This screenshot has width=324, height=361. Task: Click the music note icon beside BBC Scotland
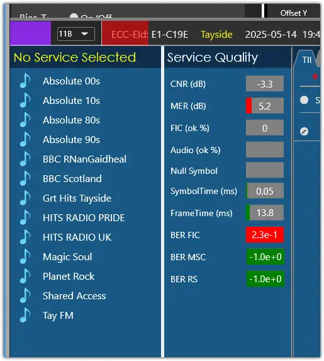[x=25, y=178]
